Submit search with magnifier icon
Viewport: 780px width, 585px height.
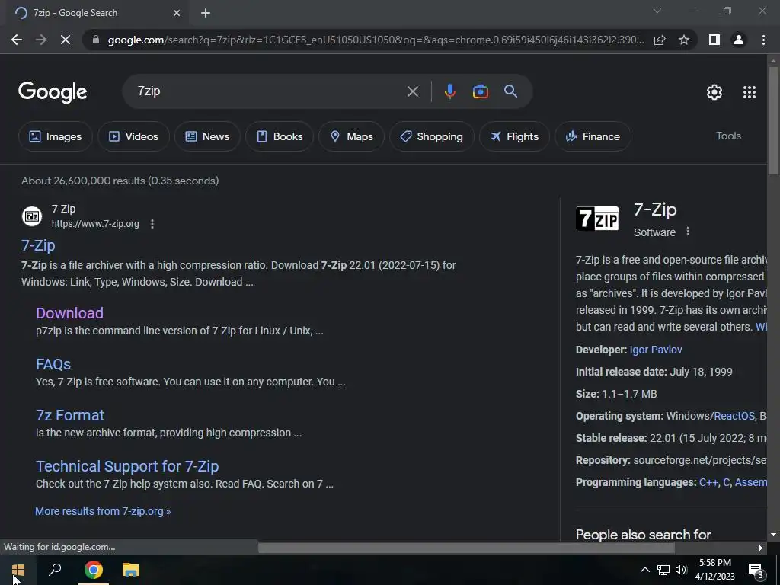511,91
